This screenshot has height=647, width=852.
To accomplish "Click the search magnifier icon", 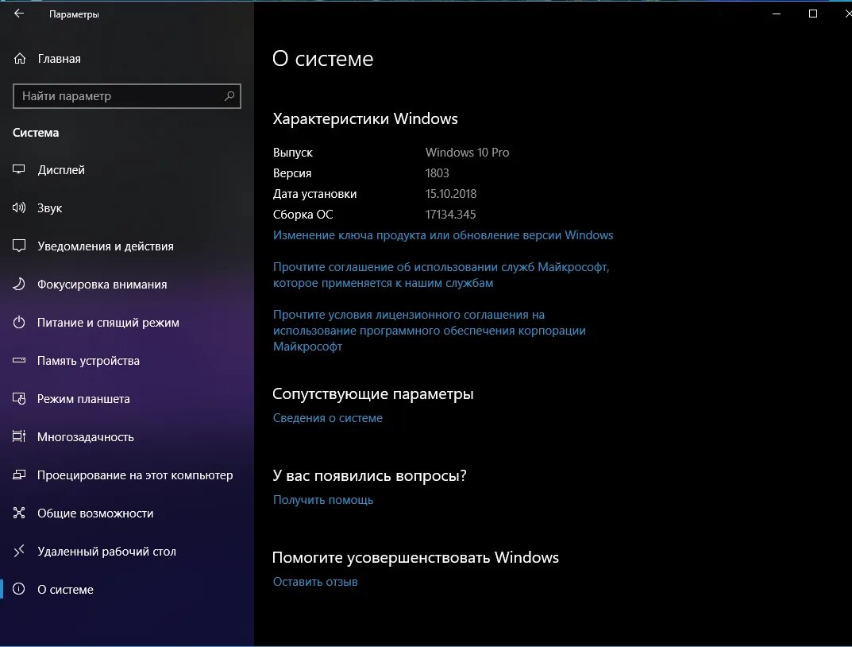I will pos(229,95).
